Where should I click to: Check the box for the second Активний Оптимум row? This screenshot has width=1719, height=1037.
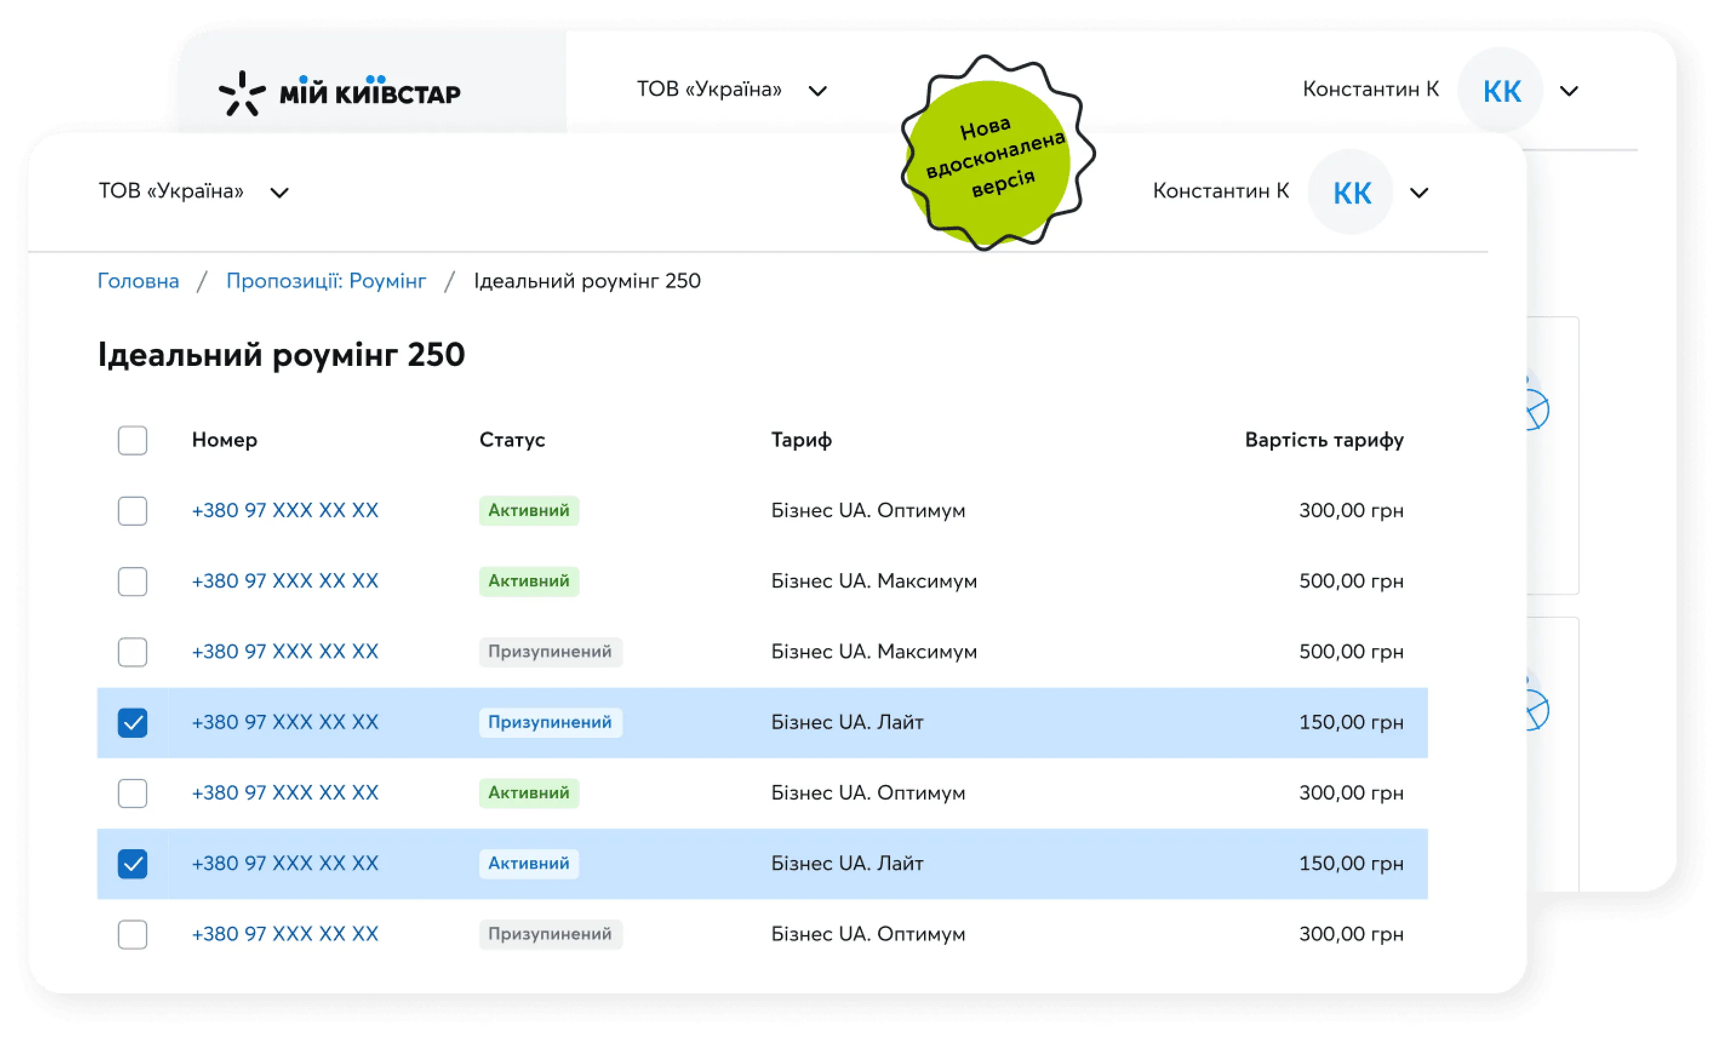point(133,793)
